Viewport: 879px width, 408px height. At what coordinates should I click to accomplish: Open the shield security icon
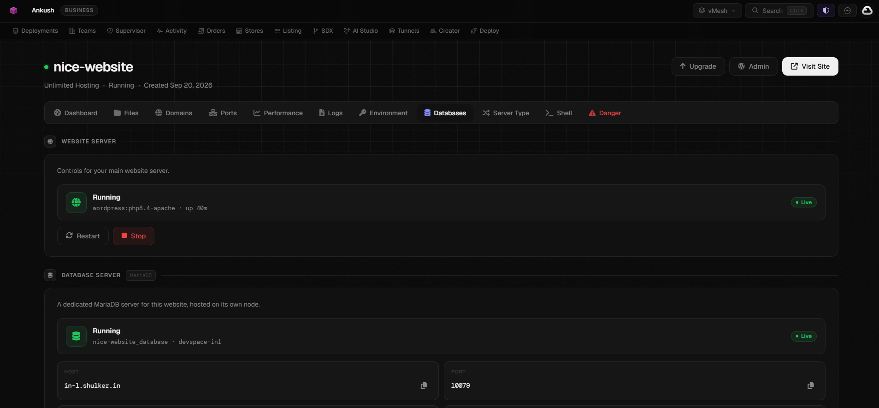click(826, 11)
